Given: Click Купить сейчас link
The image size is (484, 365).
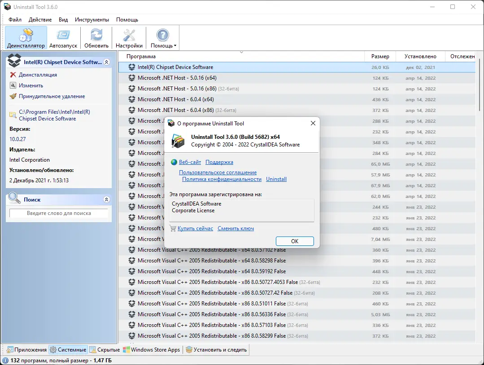Looking at the screenshot, I should click(195, 228).
